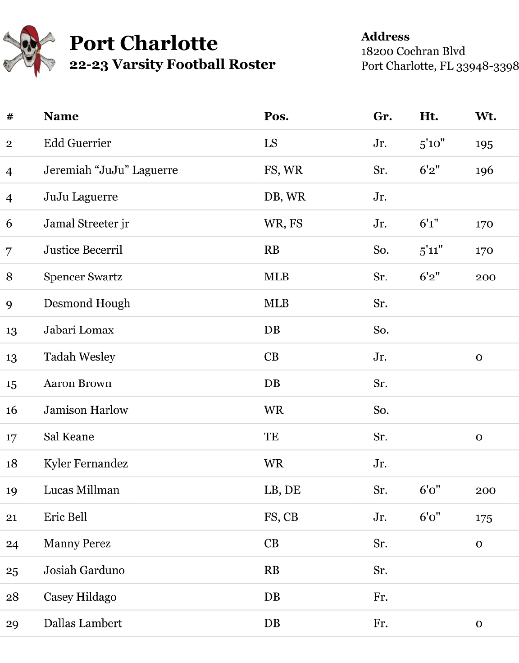Click the 22-23 Varsity Football Roster heading
The image size is (519, 663).
(172, 64)
